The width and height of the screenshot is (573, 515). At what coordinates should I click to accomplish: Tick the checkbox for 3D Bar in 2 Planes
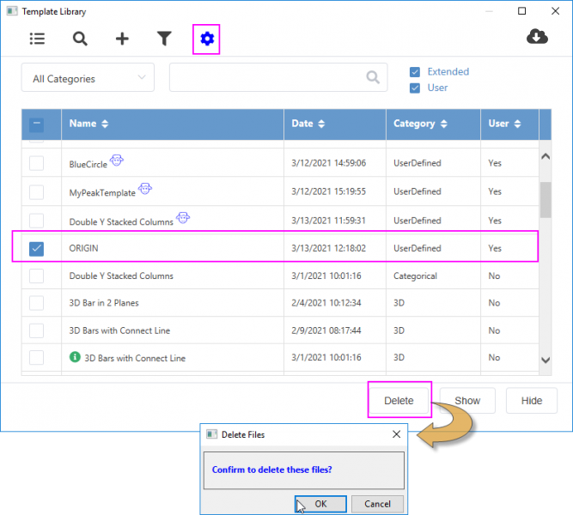(x=37, y=303)
